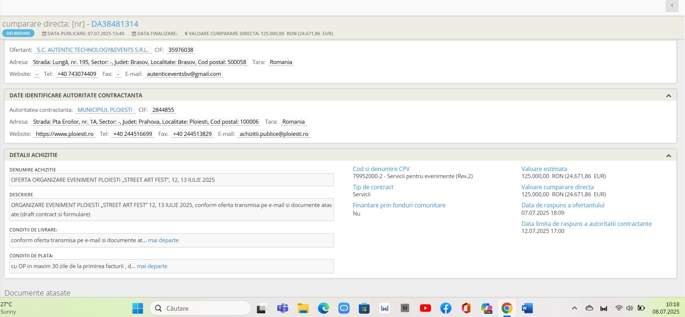Open S.C. AUTENTIC TECHNOLOGY&EVENTS S.R.L. supplier link
Image resolution: width=685 pixels, height=317 pixels.
point(92,50)
